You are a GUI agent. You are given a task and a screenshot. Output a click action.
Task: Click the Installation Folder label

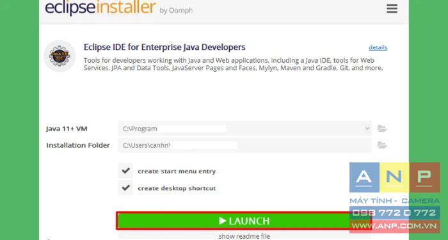(78, 145)
